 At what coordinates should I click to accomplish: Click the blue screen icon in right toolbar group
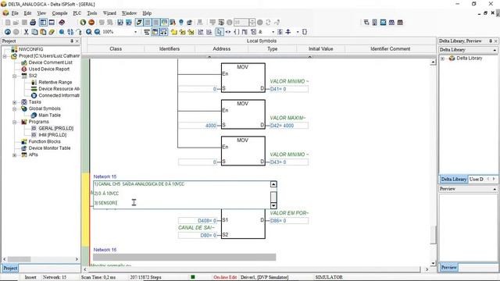383,23
